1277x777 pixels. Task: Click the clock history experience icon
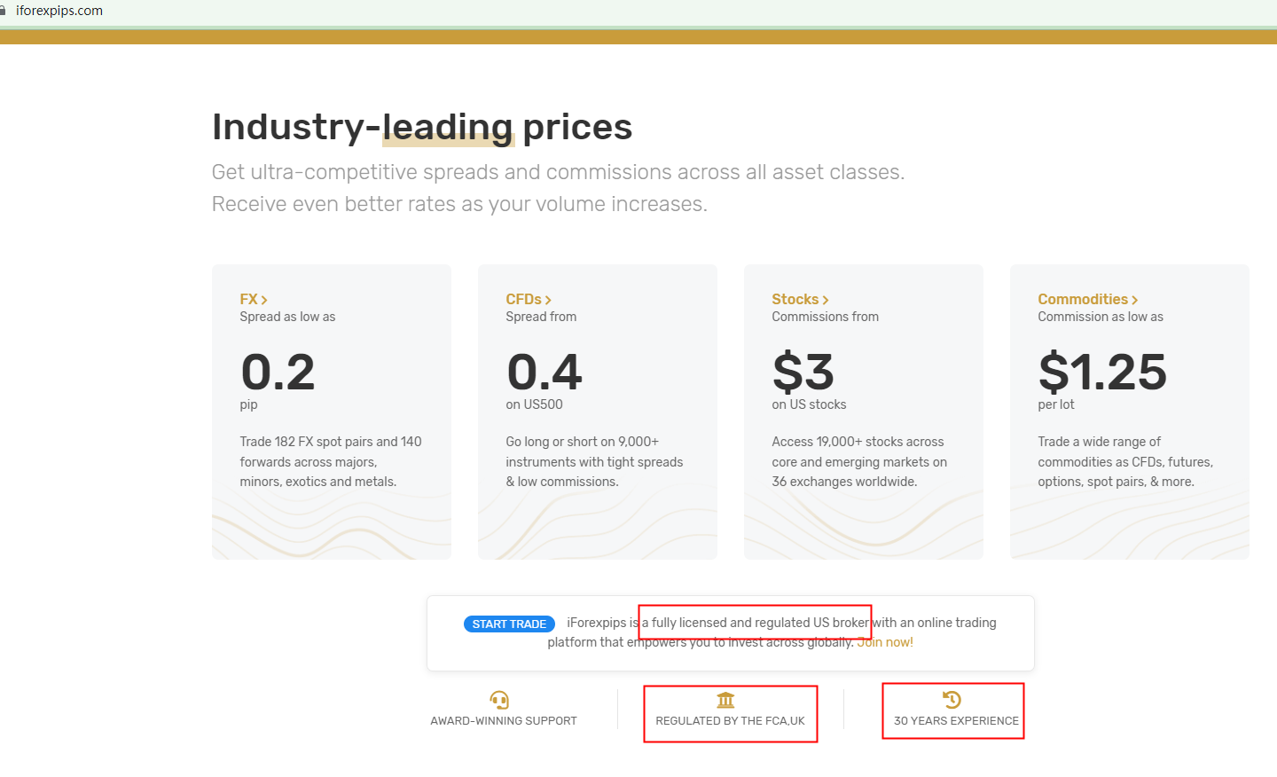tap(952, 700)
